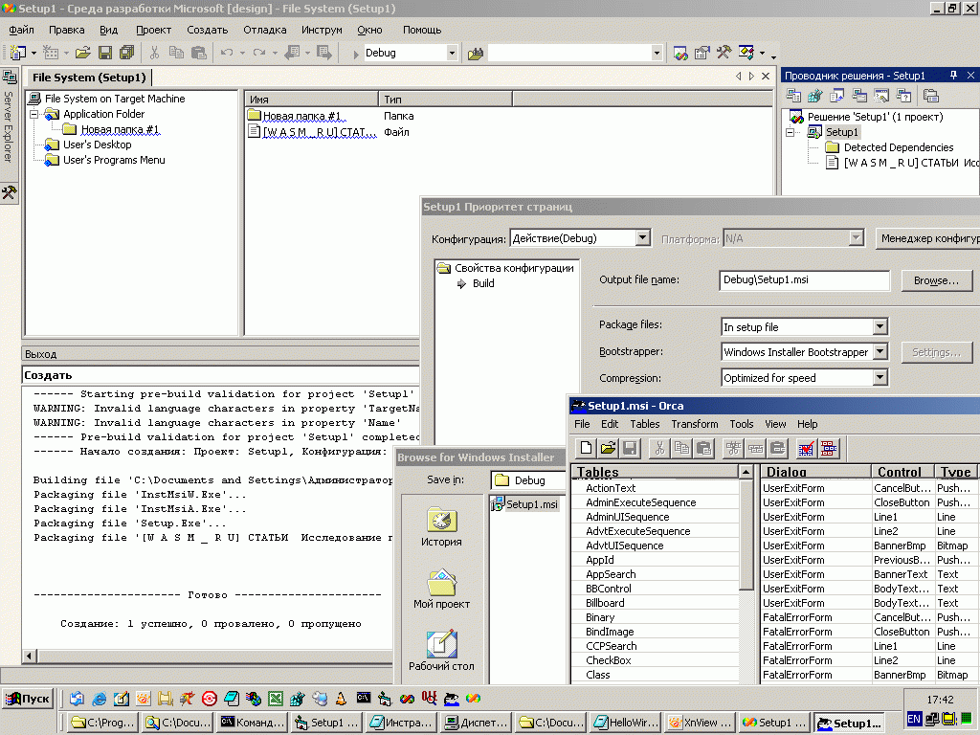The height and width of the screenshot is (735, 980).
Task: Click the Solution Explorer toolbar icon
Action: pos(680,54)
